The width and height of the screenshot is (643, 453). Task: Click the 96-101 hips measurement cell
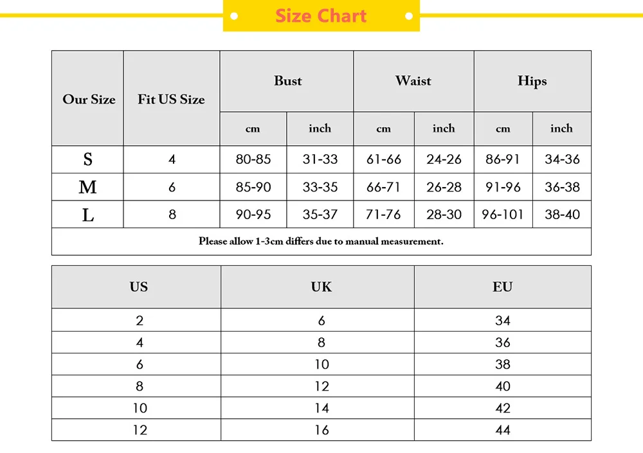pos(503,215)
